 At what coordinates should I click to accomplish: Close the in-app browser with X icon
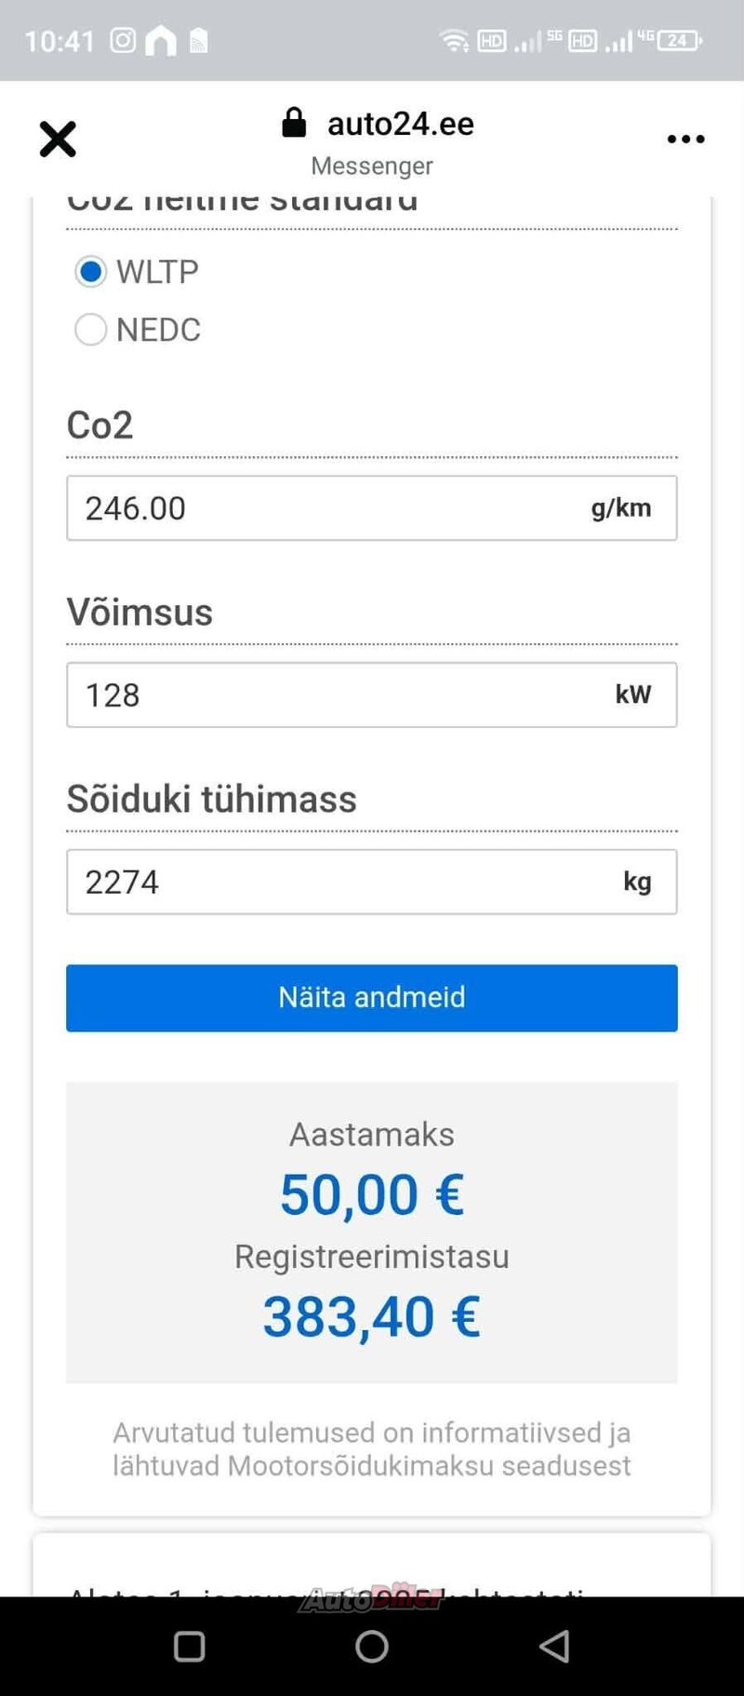[58, 140]
